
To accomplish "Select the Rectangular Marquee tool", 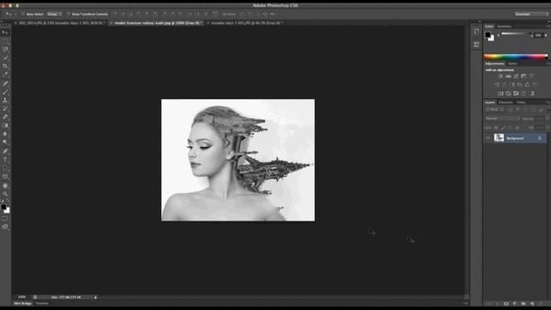I will 5,40.
